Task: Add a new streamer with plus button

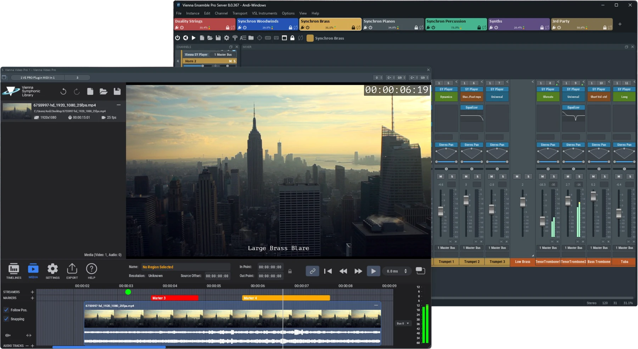Action: pos(32,292)
